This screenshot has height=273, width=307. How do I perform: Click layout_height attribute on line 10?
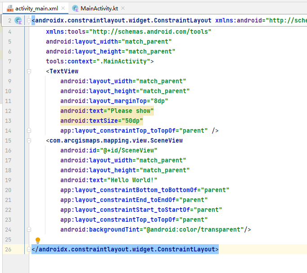[98, 91]
